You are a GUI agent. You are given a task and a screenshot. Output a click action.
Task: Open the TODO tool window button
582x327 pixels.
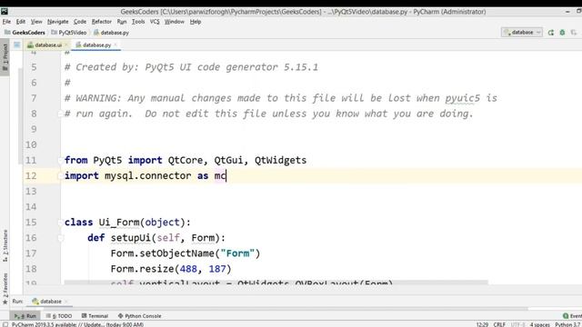point(59,316)
